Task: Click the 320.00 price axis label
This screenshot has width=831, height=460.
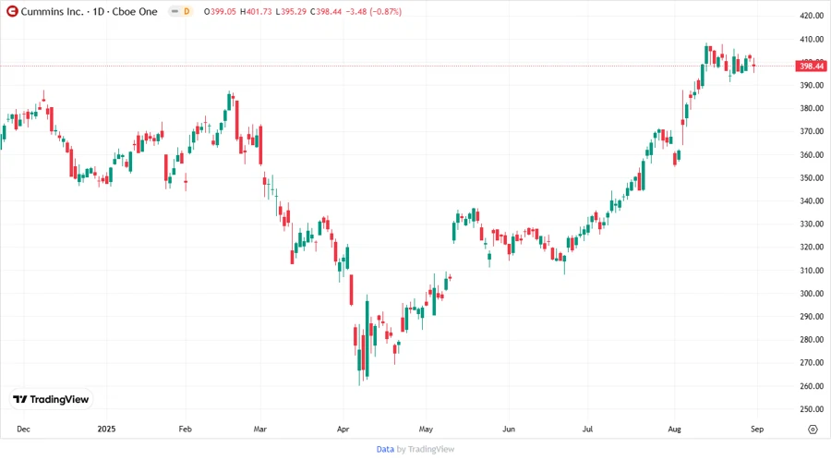Action: coord(812,247)
